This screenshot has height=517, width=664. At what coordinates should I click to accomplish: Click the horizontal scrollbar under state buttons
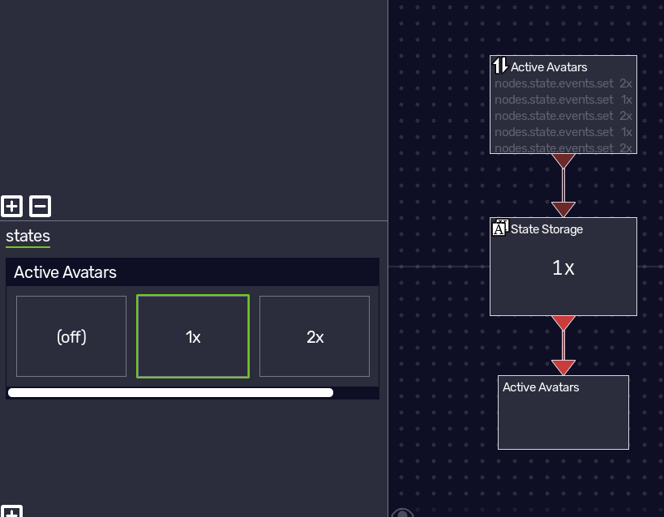pos(170,392)
